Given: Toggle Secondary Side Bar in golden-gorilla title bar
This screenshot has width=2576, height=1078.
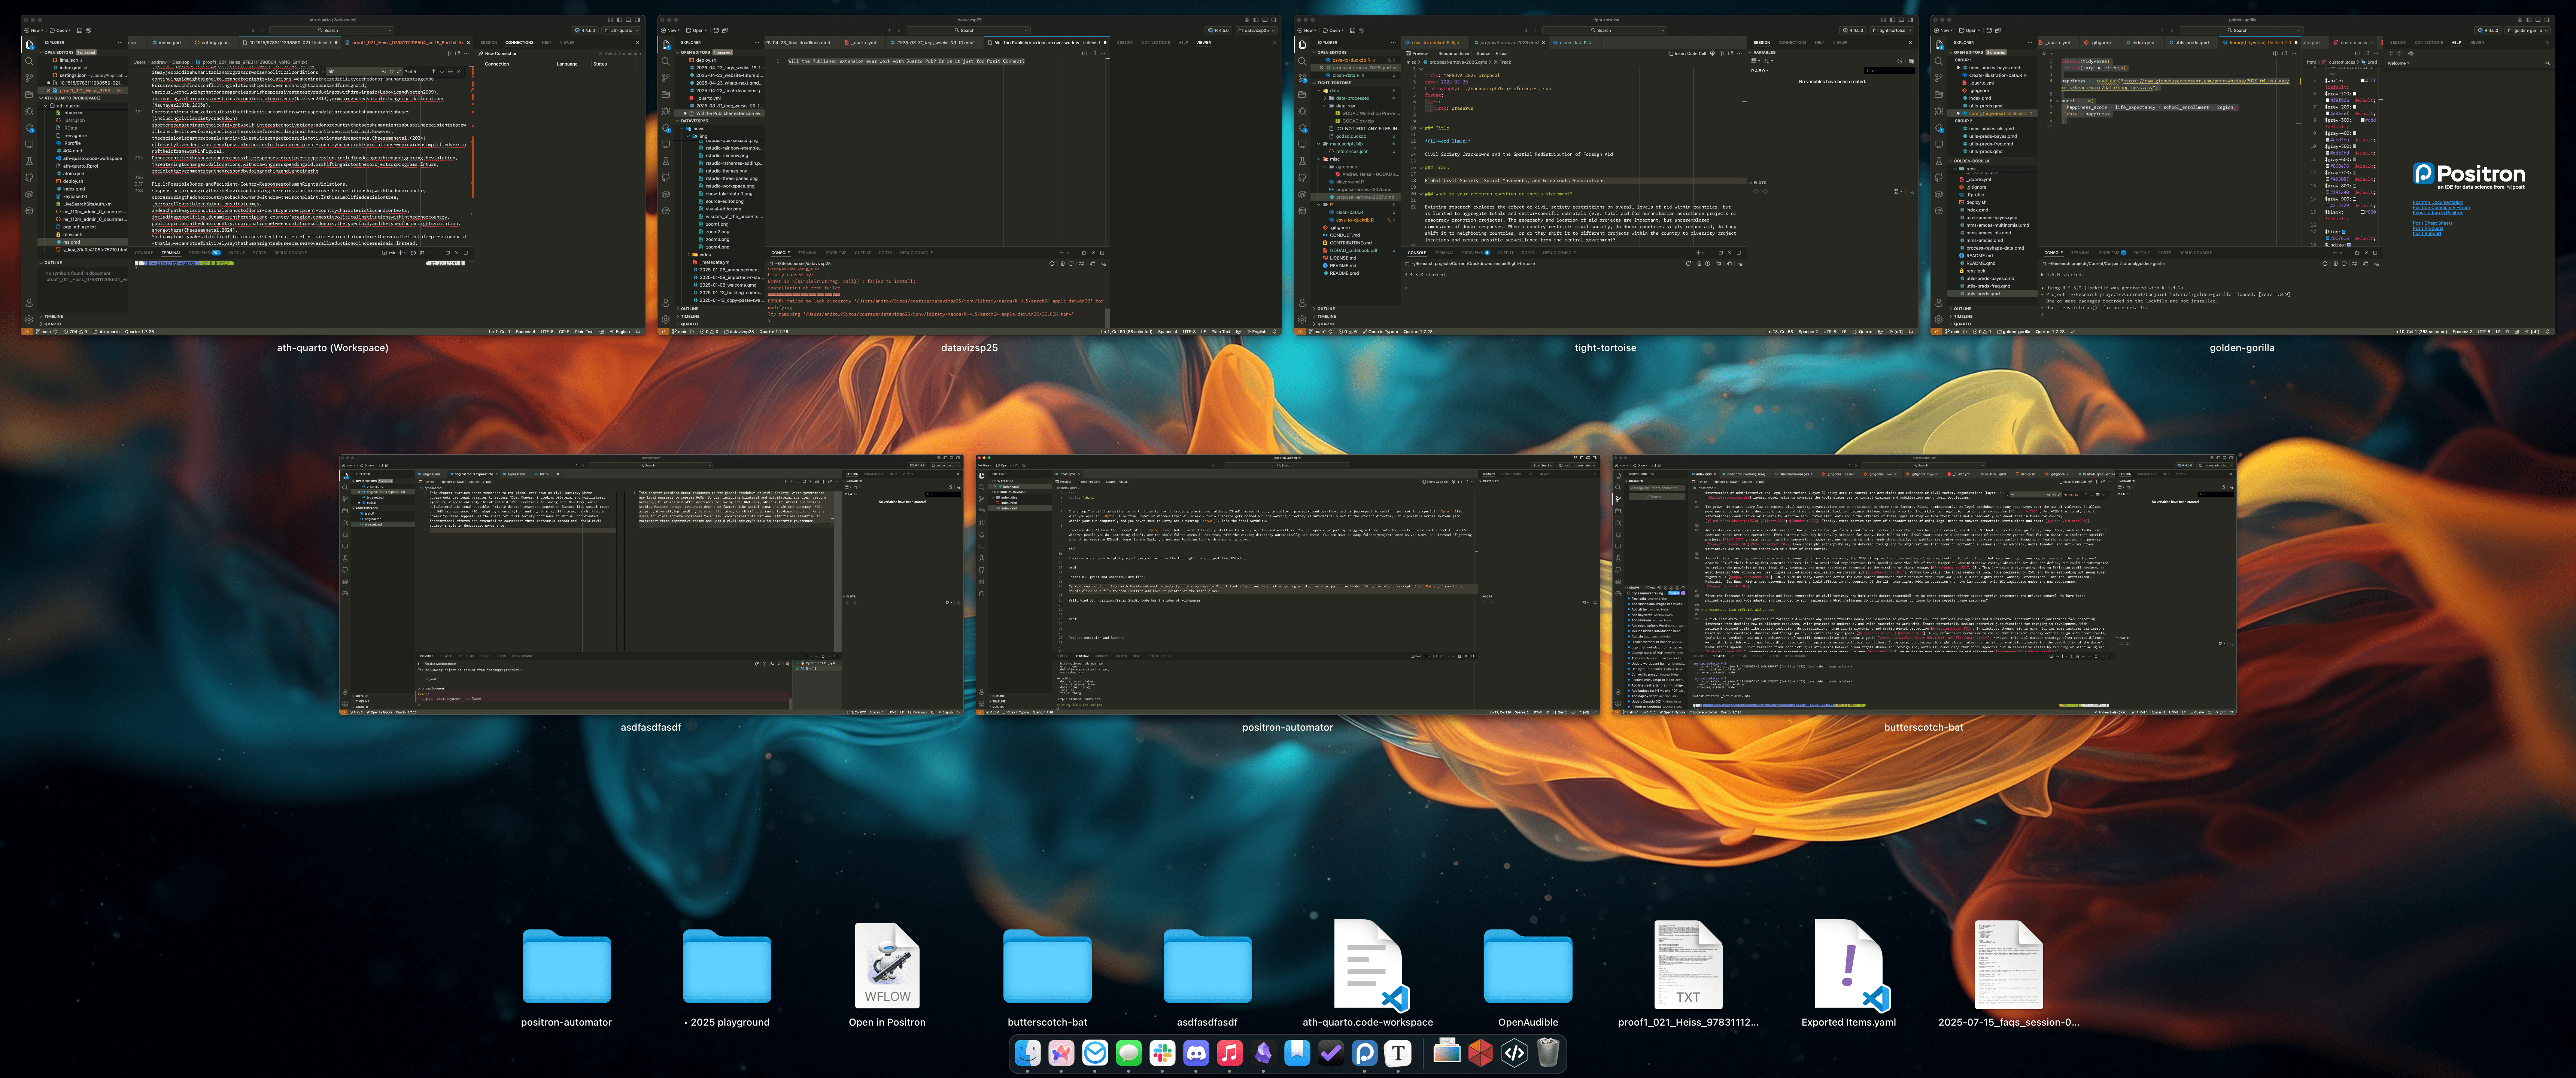Looking at the screenshot, I should tap(2547, 20).
